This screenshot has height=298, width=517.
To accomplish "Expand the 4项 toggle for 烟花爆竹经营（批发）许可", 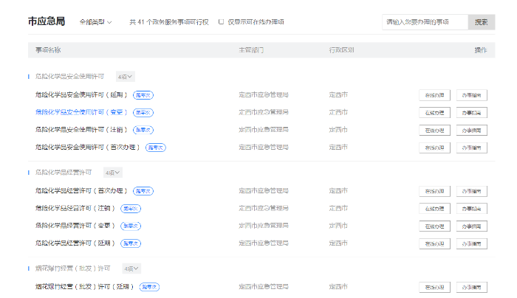I will point(131,268).
